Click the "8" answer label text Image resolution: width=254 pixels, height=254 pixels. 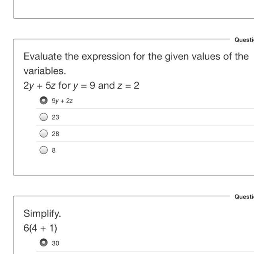pyautogui.click(x=54, y=151)
